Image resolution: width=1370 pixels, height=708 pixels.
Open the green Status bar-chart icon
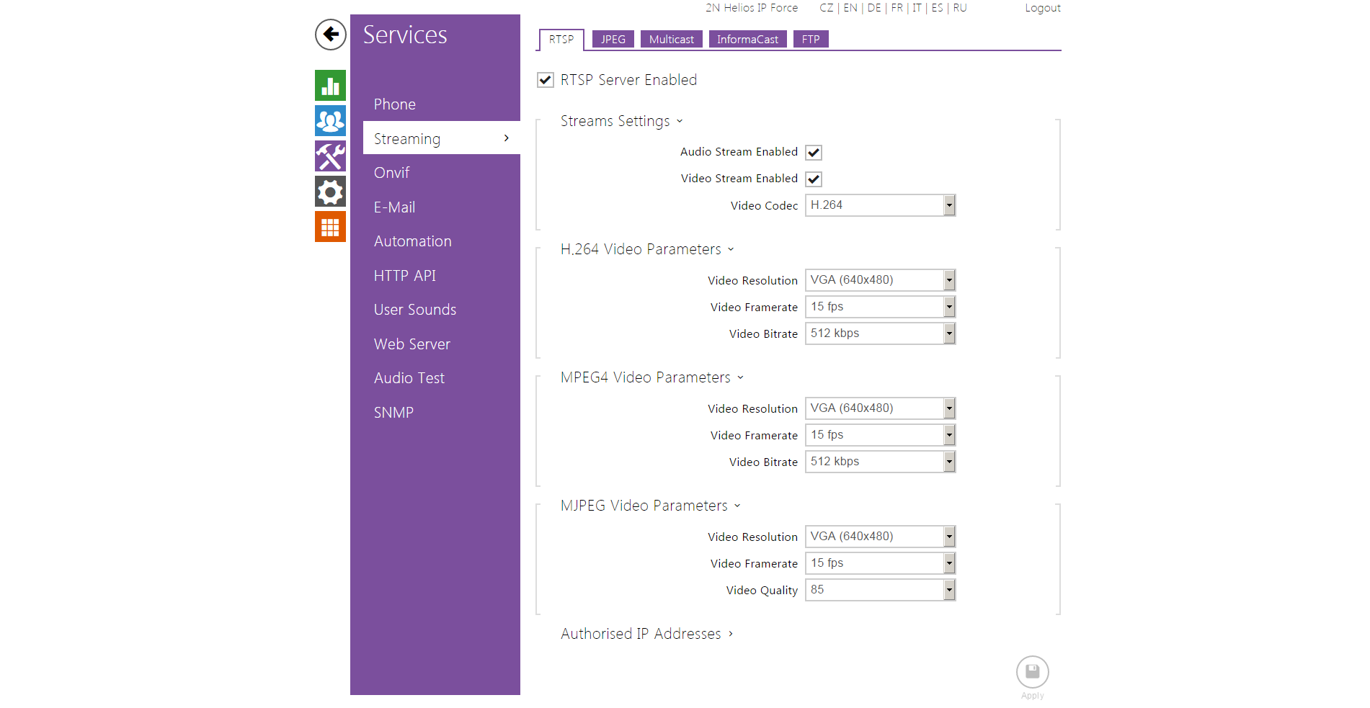click(x=330, y=86)
